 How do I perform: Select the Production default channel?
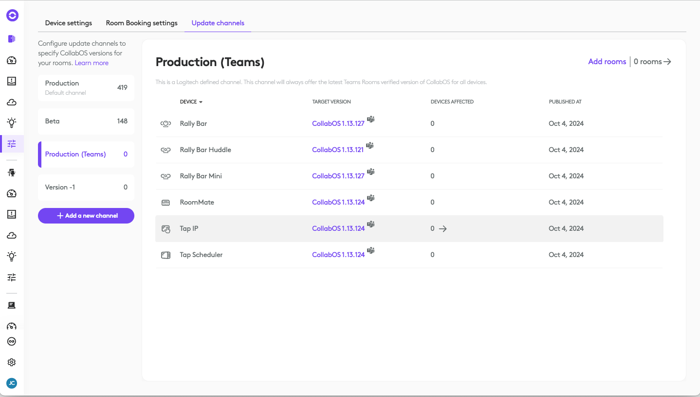click(x=86, y=87)
